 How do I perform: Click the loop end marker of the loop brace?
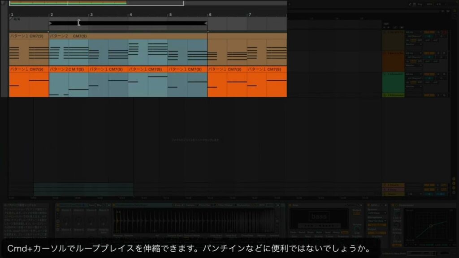(206, 23)
